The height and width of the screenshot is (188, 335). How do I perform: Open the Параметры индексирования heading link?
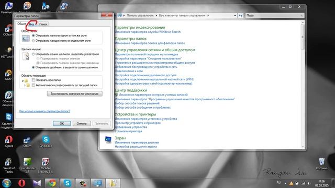(140, 27)
